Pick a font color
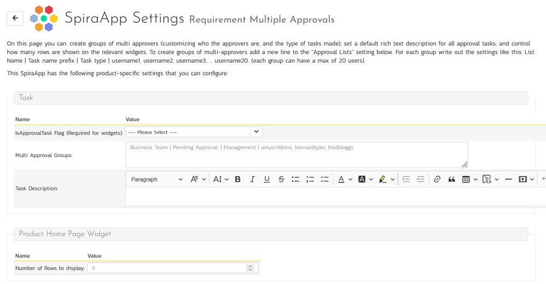The image size is (546, 284). click(341, 179)
